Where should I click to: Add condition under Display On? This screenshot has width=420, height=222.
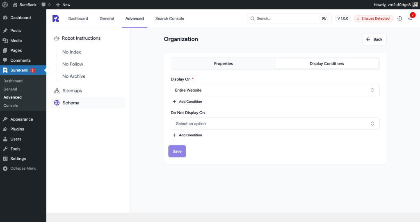pos(187,101)
